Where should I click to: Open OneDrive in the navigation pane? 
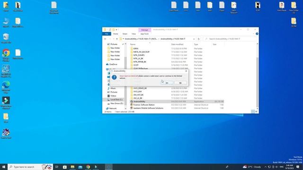(x=113, y=64)
